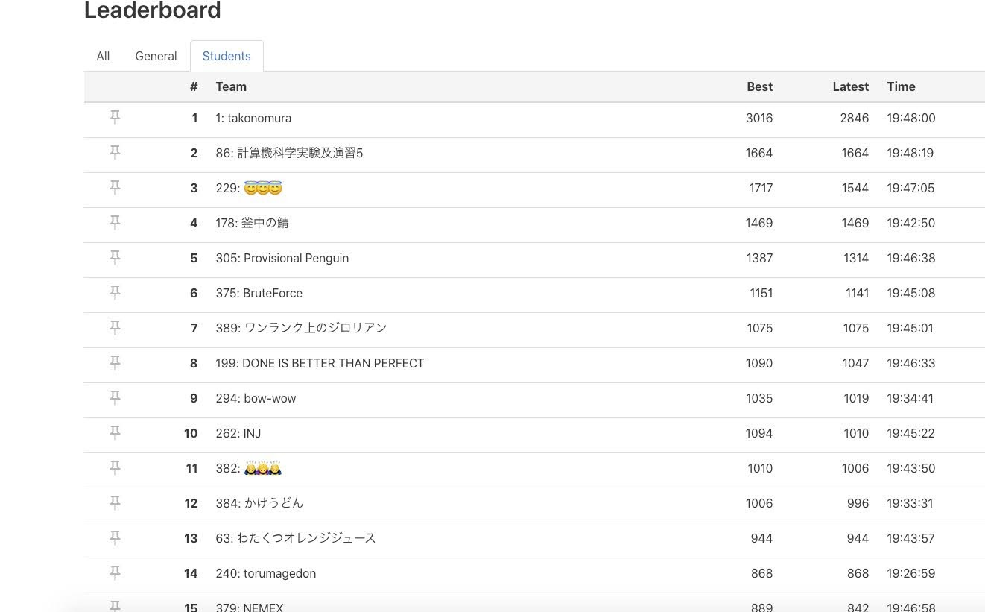Toggle pin on rank 12 row
The height and width of the screenshot is (612, 985).
pos(115,503)
